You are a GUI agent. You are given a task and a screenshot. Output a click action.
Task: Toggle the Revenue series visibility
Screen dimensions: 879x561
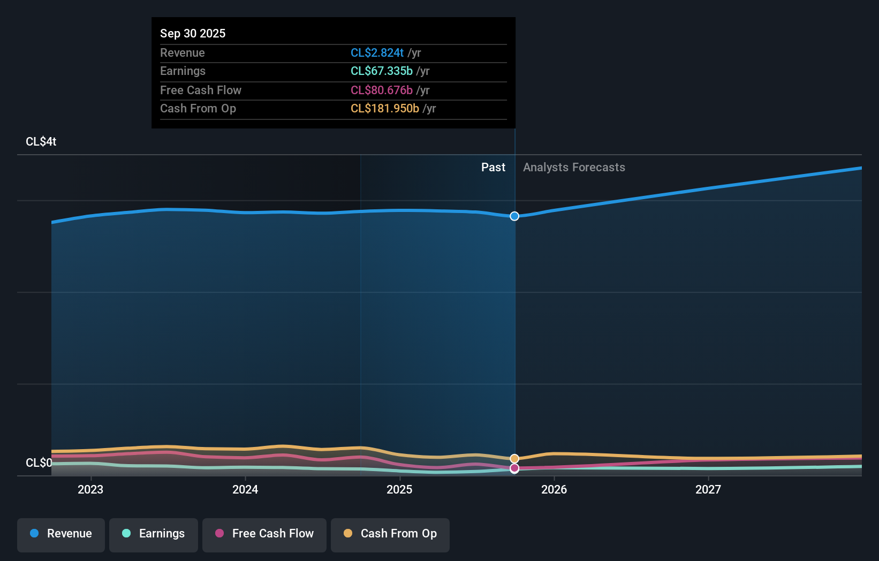pyautogui.click(x=60, y=535)
